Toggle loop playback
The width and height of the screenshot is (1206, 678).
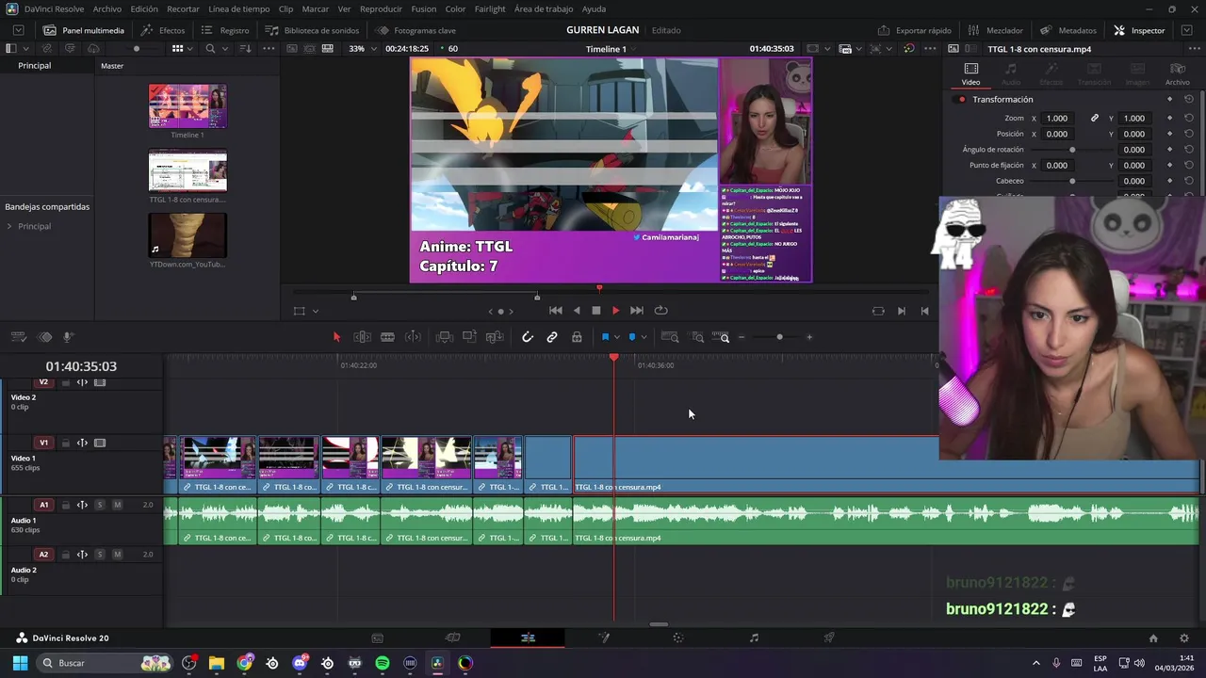pos(661,311)
